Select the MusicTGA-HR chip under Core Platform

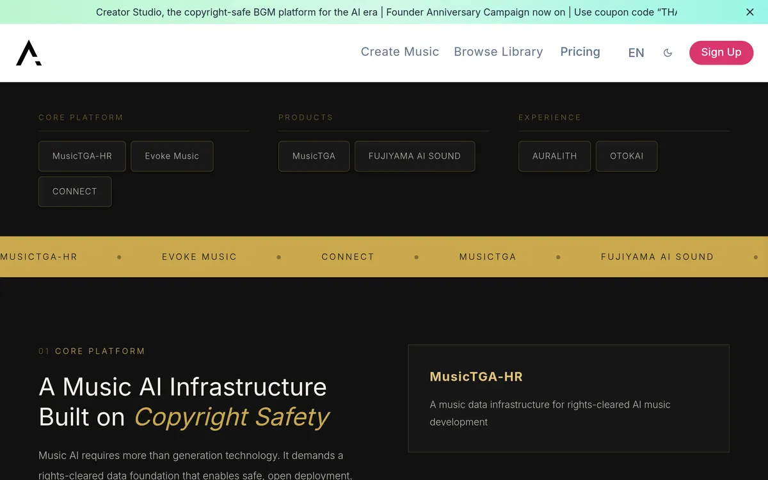82,156
